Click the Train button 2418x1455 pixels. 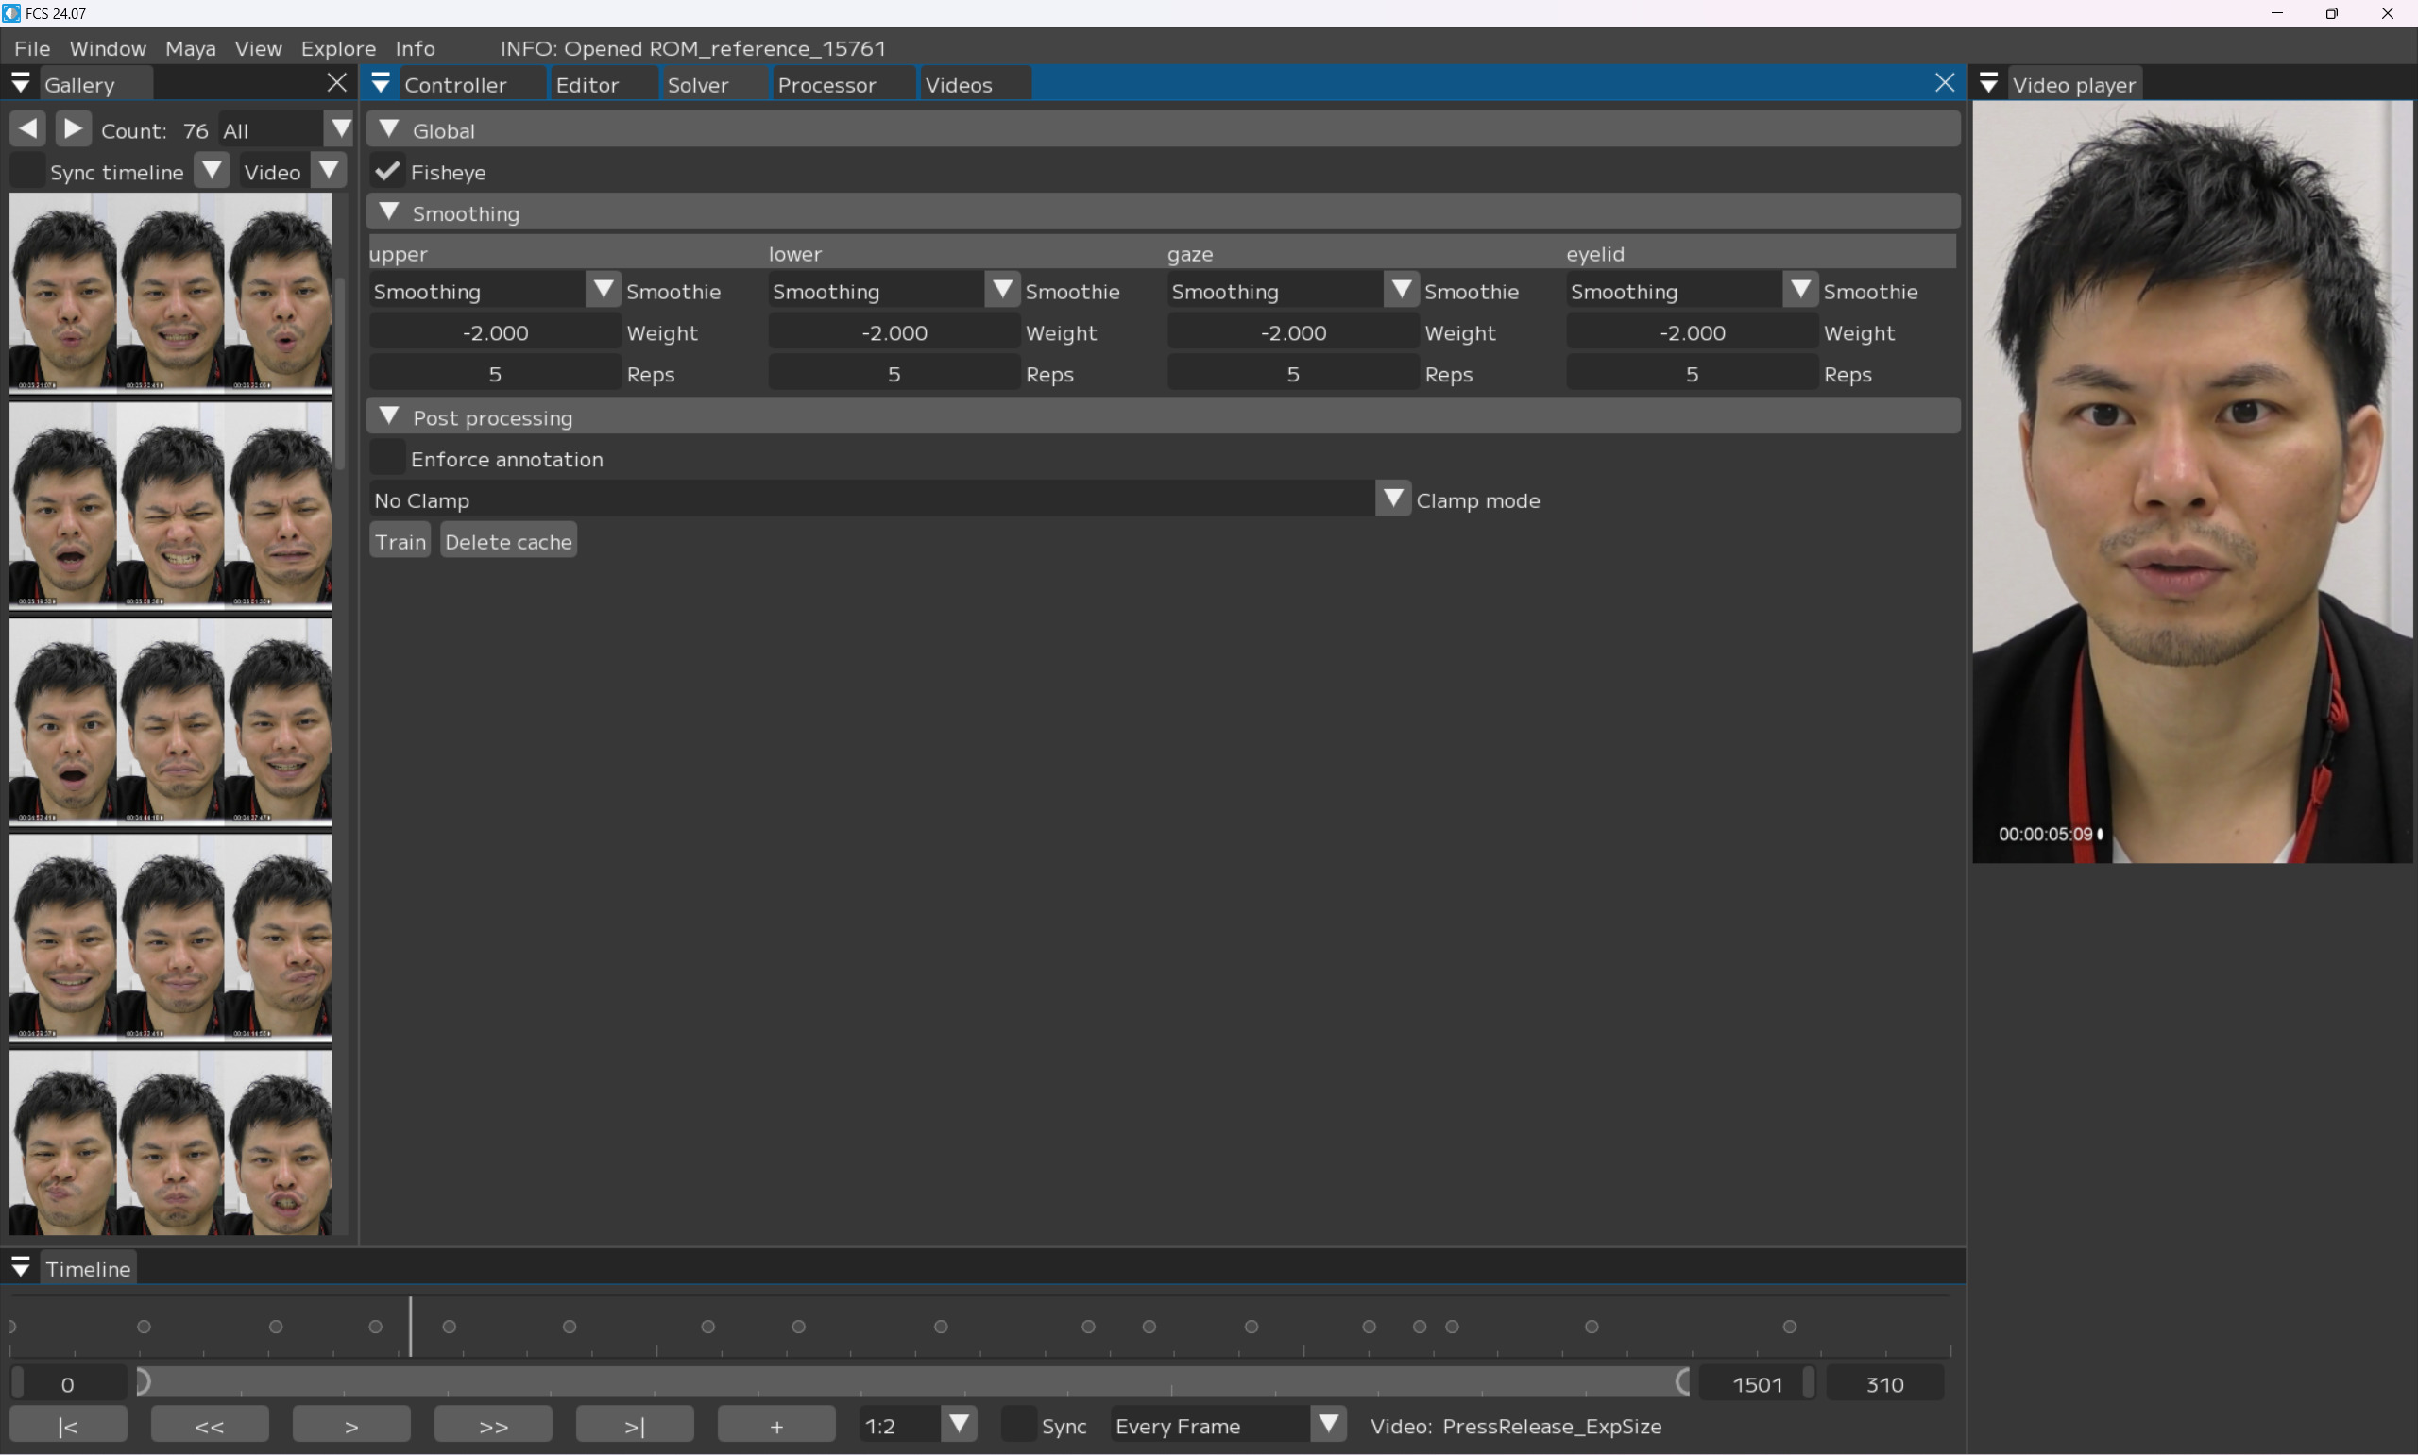pos(400,541)
